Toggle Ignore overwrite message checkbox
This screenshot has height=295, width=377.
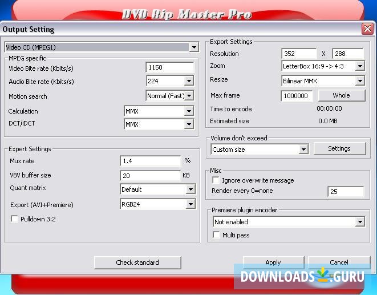[x=216, y=180]
